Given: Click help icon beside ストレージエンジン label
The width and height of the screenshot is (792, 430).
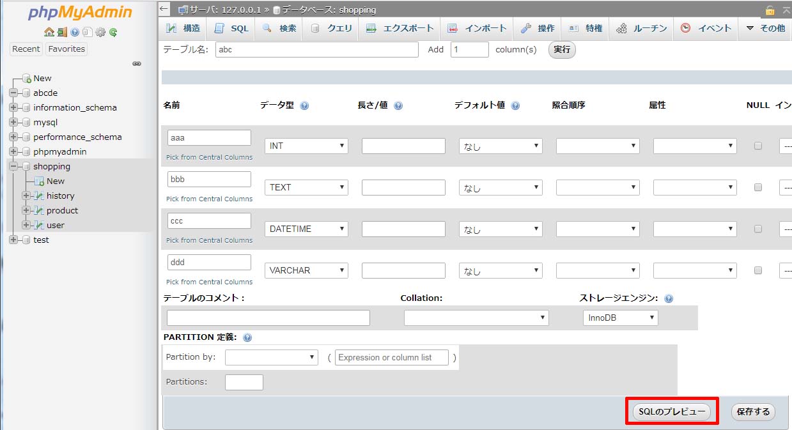Looking at the screenshot, I should (669, 298).
